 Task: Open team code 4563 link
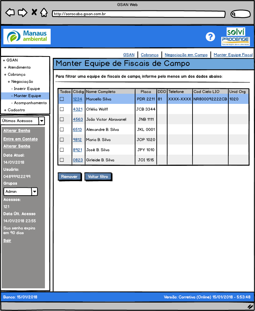[x=78, y=119]
